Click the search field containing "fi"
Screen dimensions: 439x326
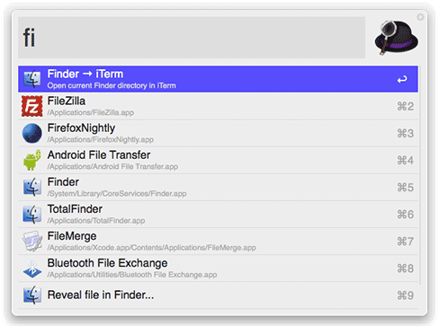[x=192, y=38]
